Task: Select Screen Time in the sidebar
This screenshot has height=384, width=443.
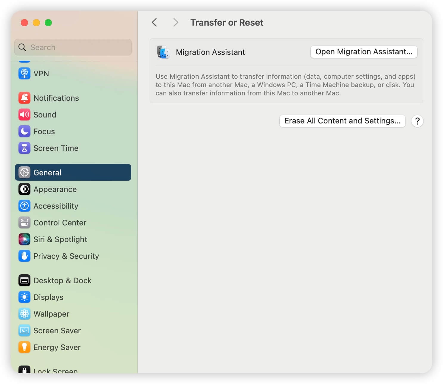Action: [73, 148]
